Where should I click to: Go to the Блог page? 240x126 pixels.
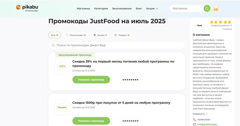coord(139,9)
